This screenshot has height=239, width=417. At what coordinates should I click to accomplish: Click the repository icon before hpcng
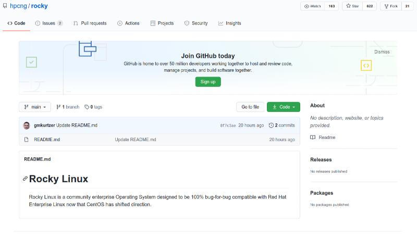pyautogui.click(x=5, y=6)
